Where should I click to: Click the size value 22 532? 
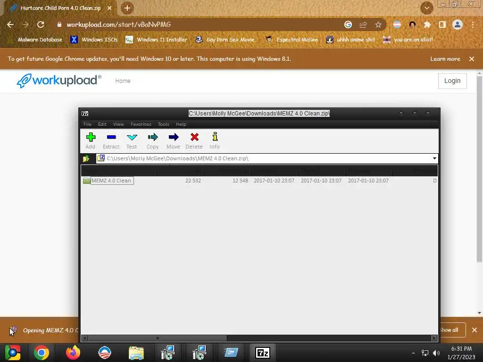click(x=193, y=181)
